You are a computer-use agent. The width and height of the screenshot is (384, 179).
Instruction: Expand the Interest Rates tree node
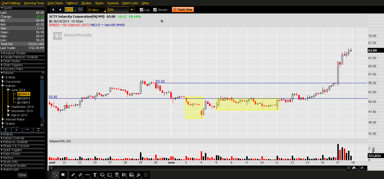pos(3,119)
